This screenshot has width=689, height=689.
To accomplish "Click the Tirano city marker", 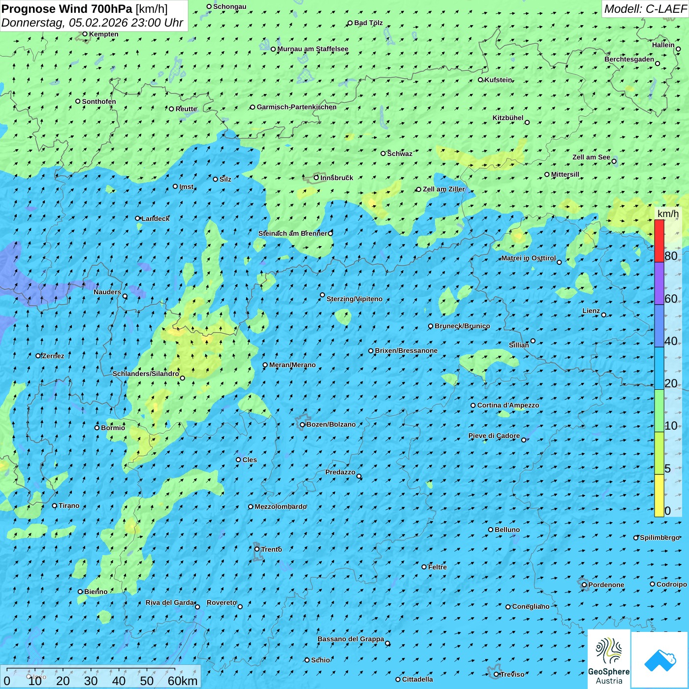I will pos(55,506).
